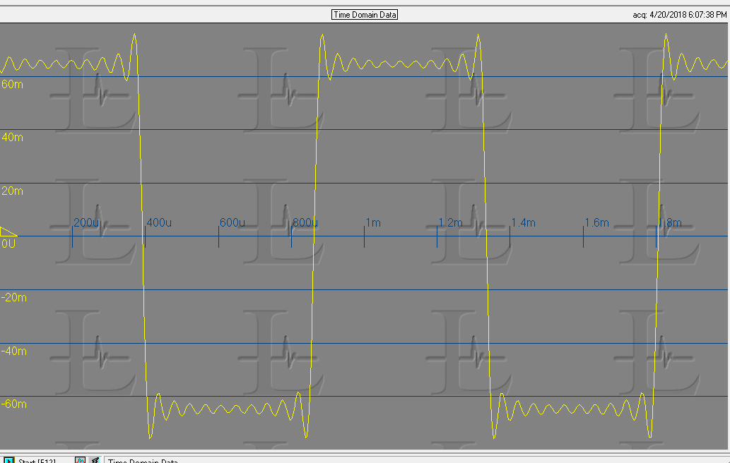Click the 800u time axis label
The width and height of the screenshot is (730, 463).
pyautogui.click(x=305, y=222)
